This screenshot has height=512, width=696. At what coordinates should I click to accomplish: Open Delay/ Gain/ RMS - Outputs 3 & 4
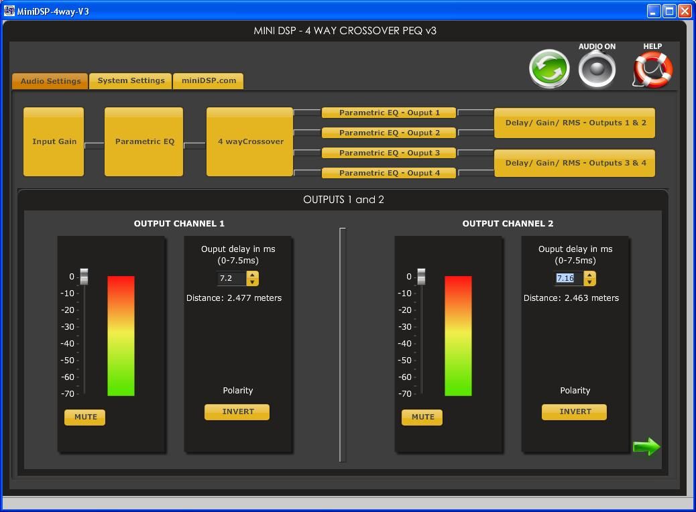pos(575,163)
